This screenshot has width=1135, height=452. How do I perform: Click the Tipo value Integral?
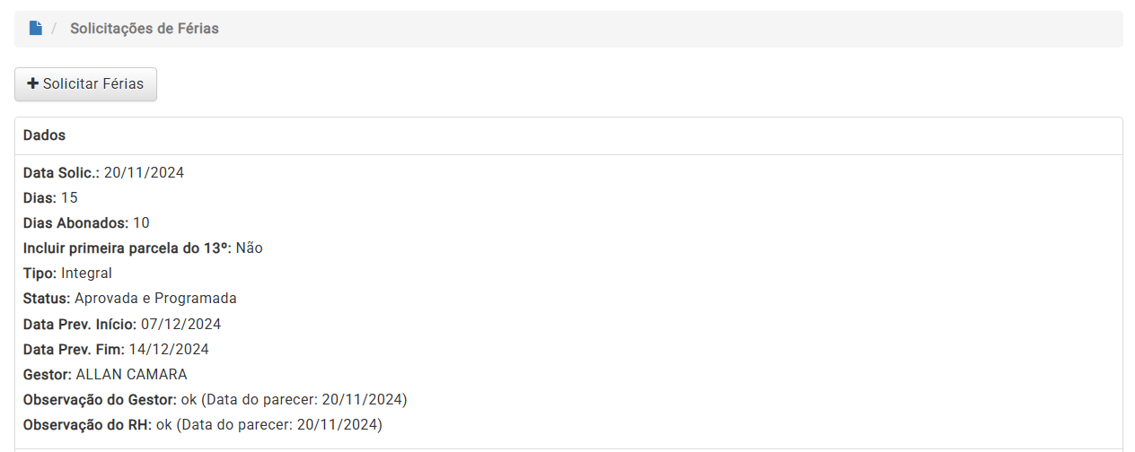point(86,273)
